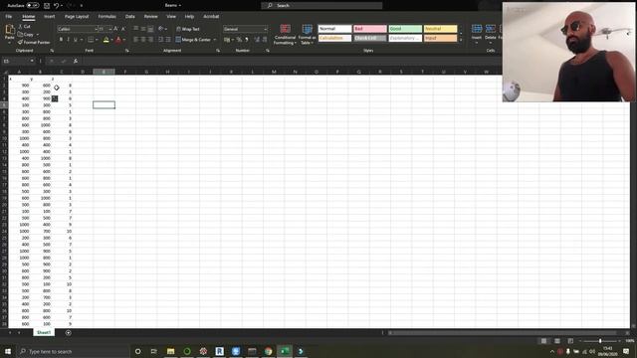Open Format as Table gallery

pos(308,34)
